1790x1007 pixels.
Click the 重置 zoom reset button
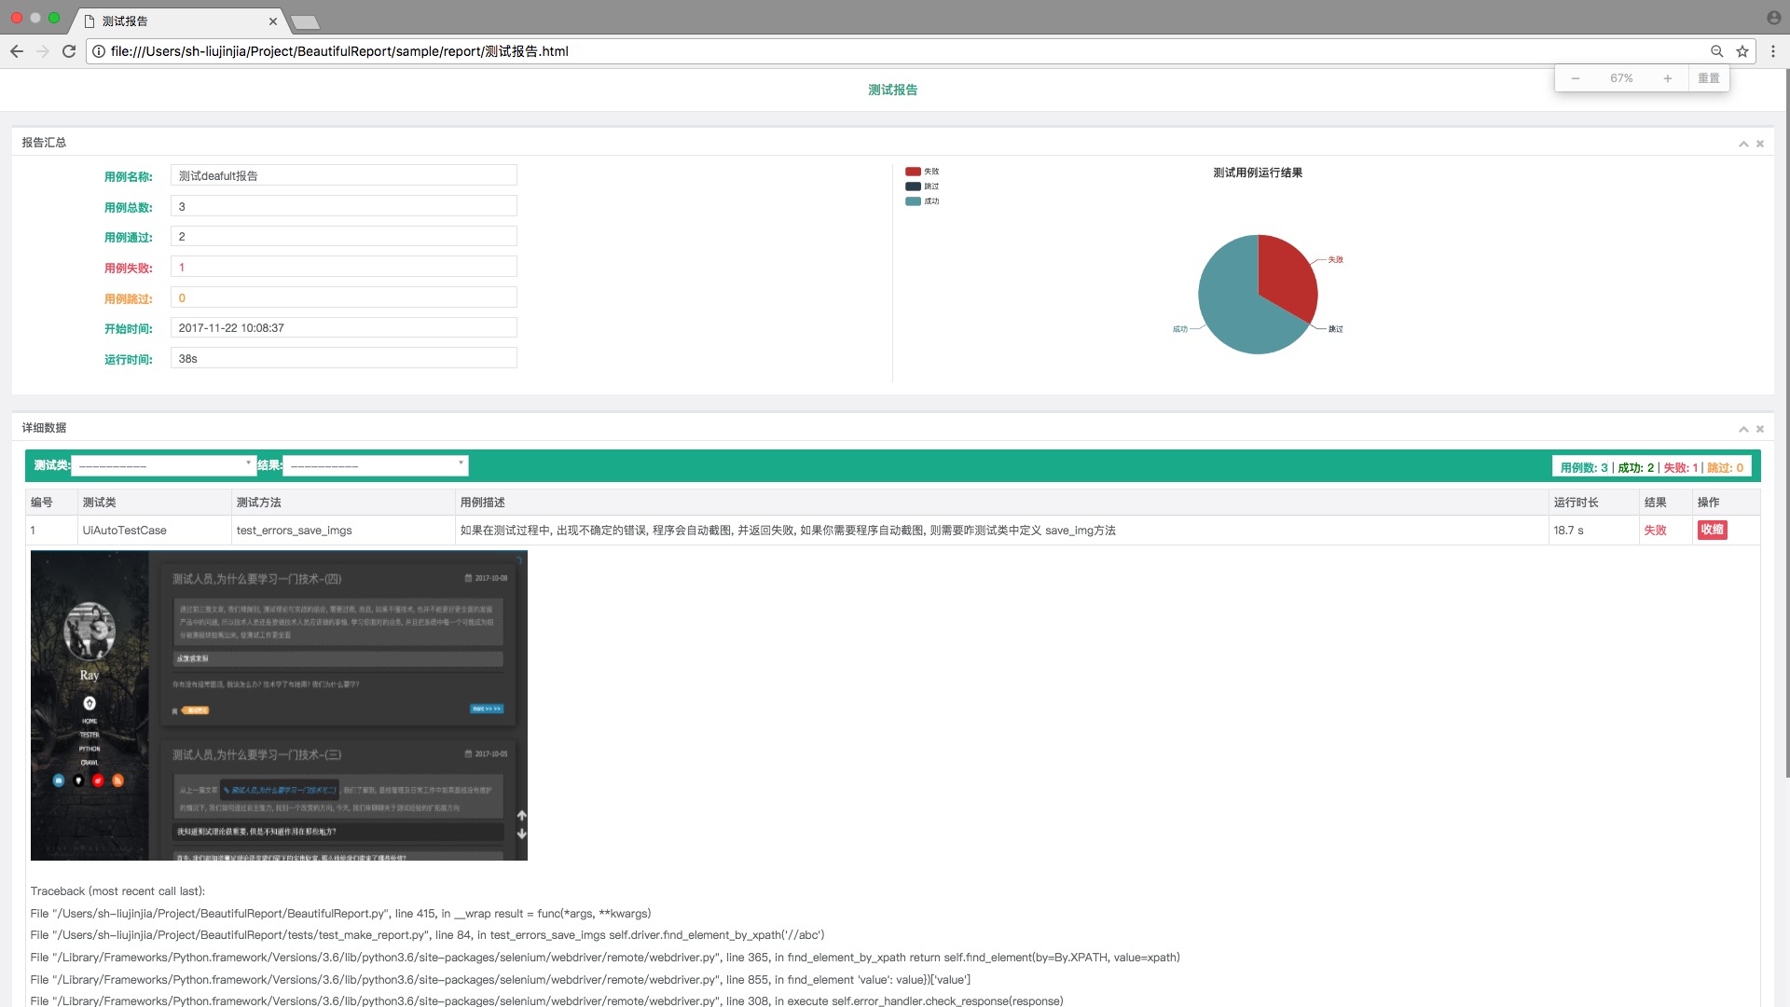coord(1709,78)
